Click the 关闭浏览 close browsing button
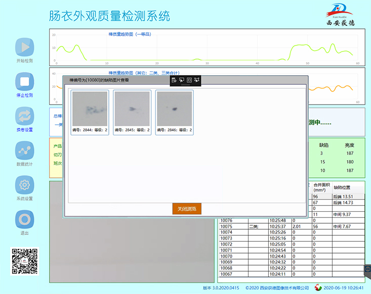 [x=187, y=209]
